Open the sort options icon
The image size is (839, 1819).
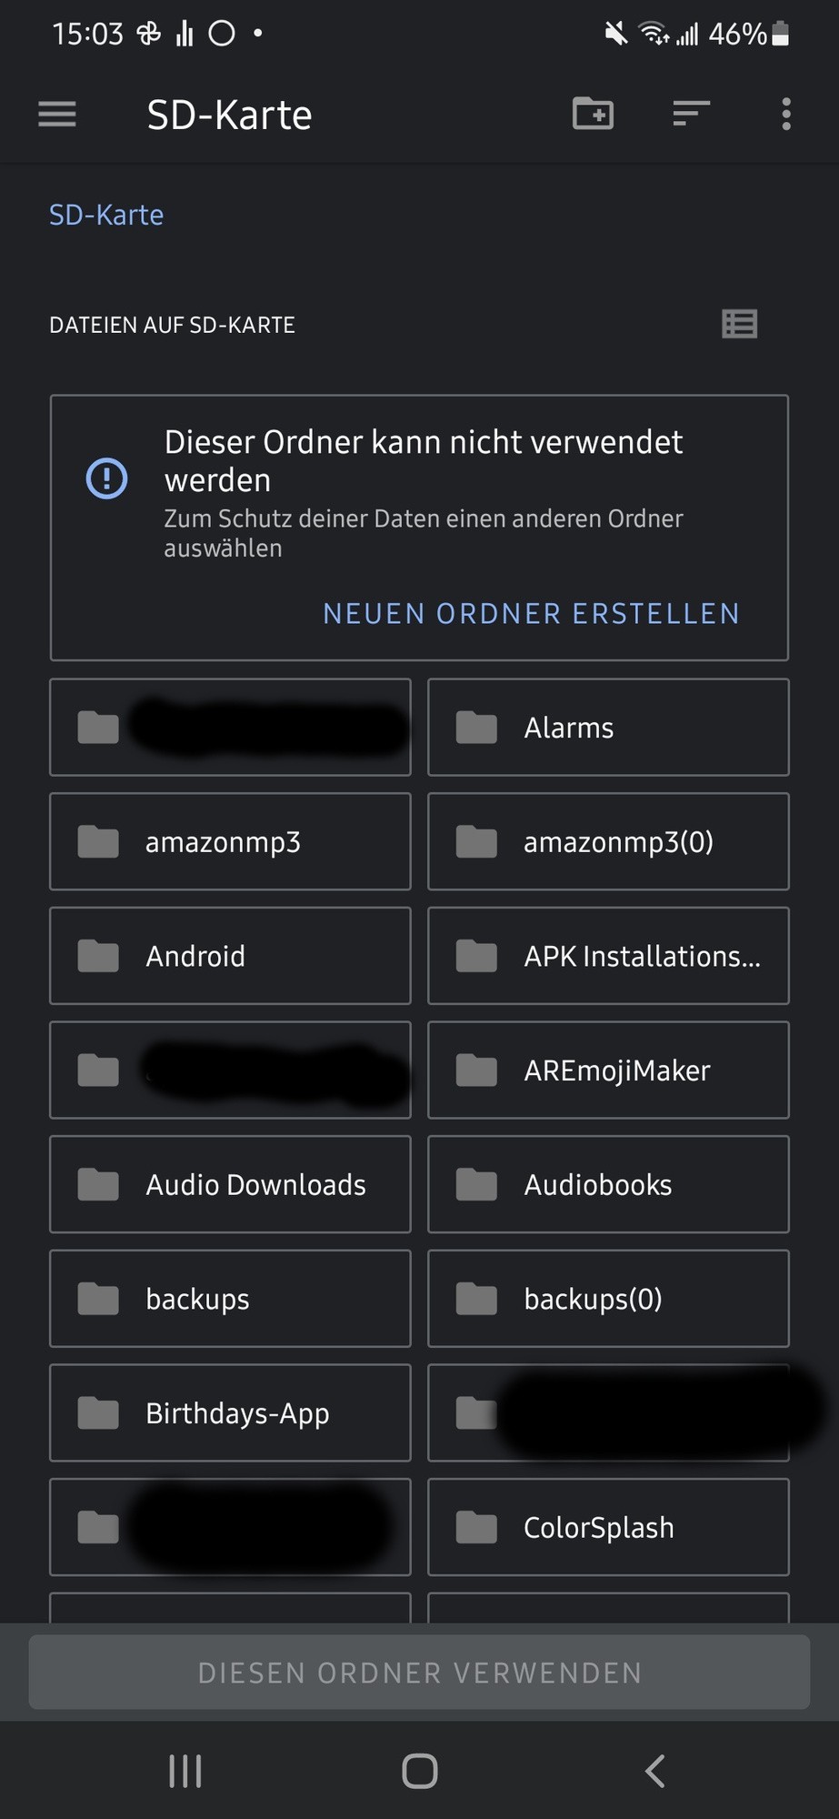691,115
